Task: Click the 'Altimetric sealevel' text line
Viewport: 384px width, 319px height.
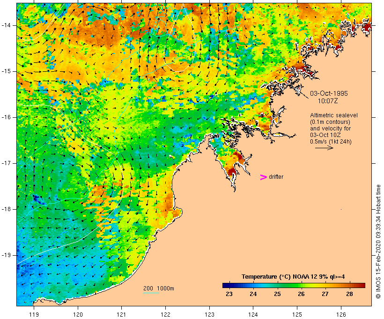Action: tap(334, 115)
